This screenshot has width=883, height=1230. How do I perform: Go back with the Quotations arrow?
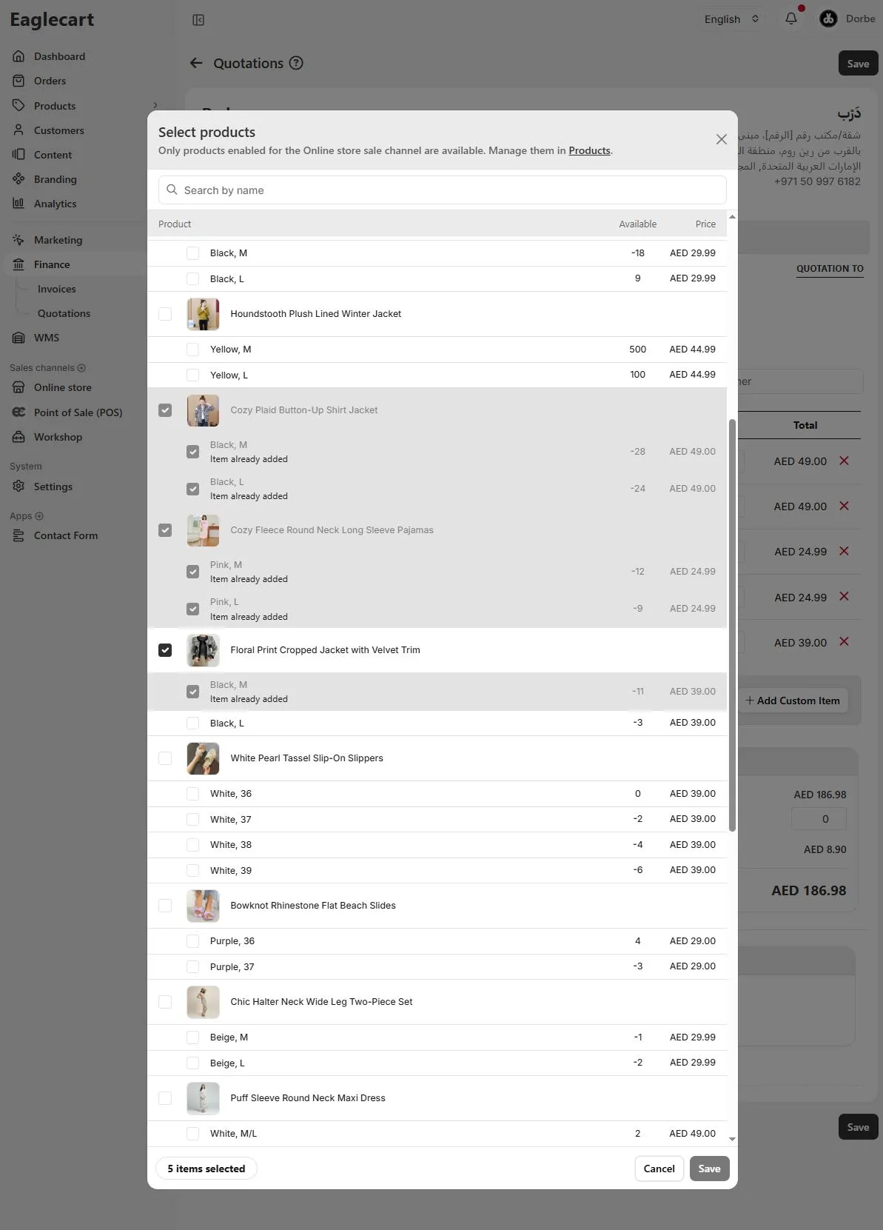coord(196,63)
